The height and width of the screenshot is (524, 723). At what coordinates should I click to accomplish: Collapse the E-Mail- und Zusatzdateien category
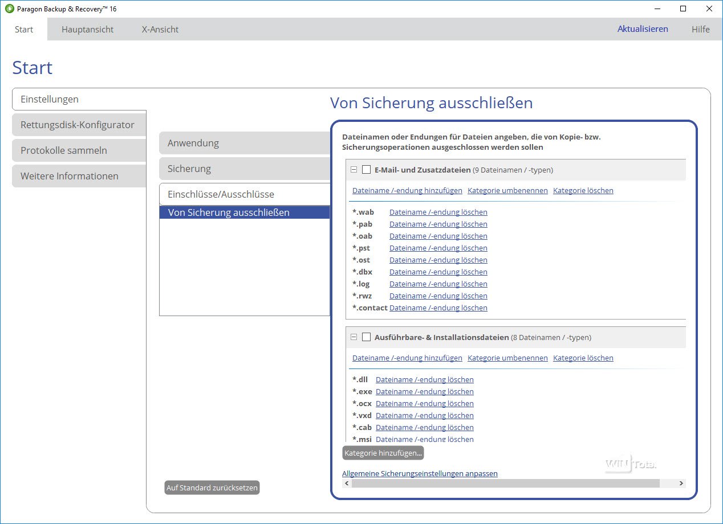(354, 170)
